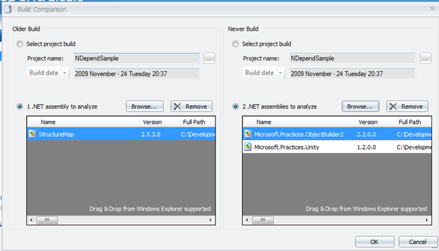Image resolution: width=439 pixels, height=251 pixels.
Task: Open project picker ellipsis button in Newer Build
Action: (x=425, y=59)
